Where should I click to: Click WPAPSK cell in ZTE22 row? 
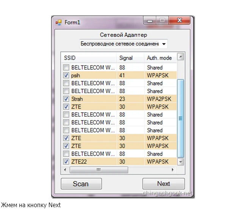pos(158,162)
